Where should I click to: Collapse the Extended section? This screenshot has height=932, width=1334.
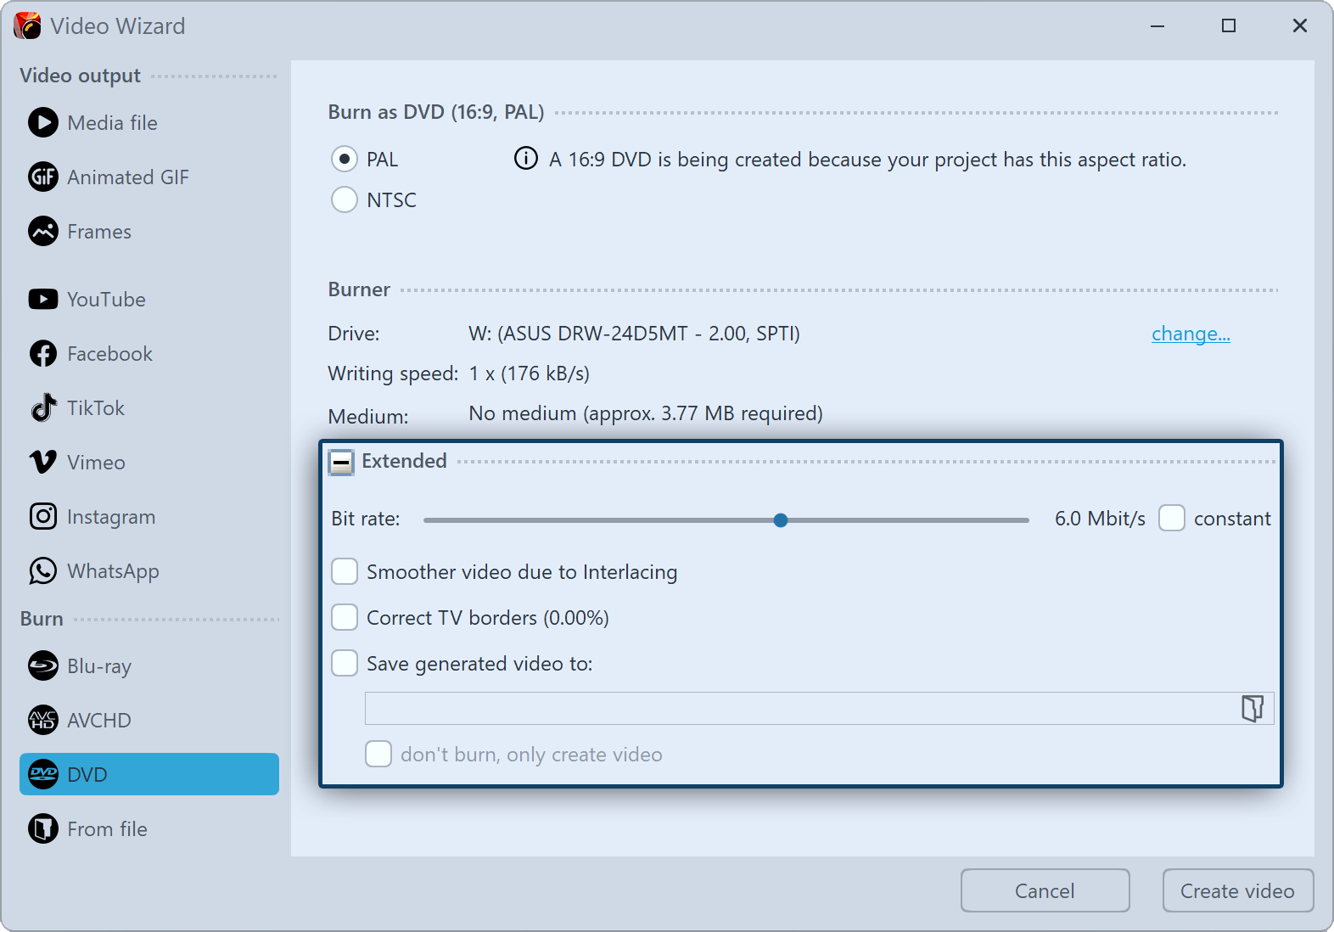click(x=341, y=462)
